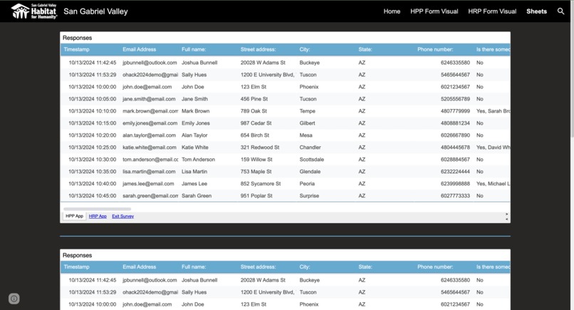The width and height of the screenshot is (574, 310).
Task: Open the HRP Form Visual page
Action: coord(492,11)
